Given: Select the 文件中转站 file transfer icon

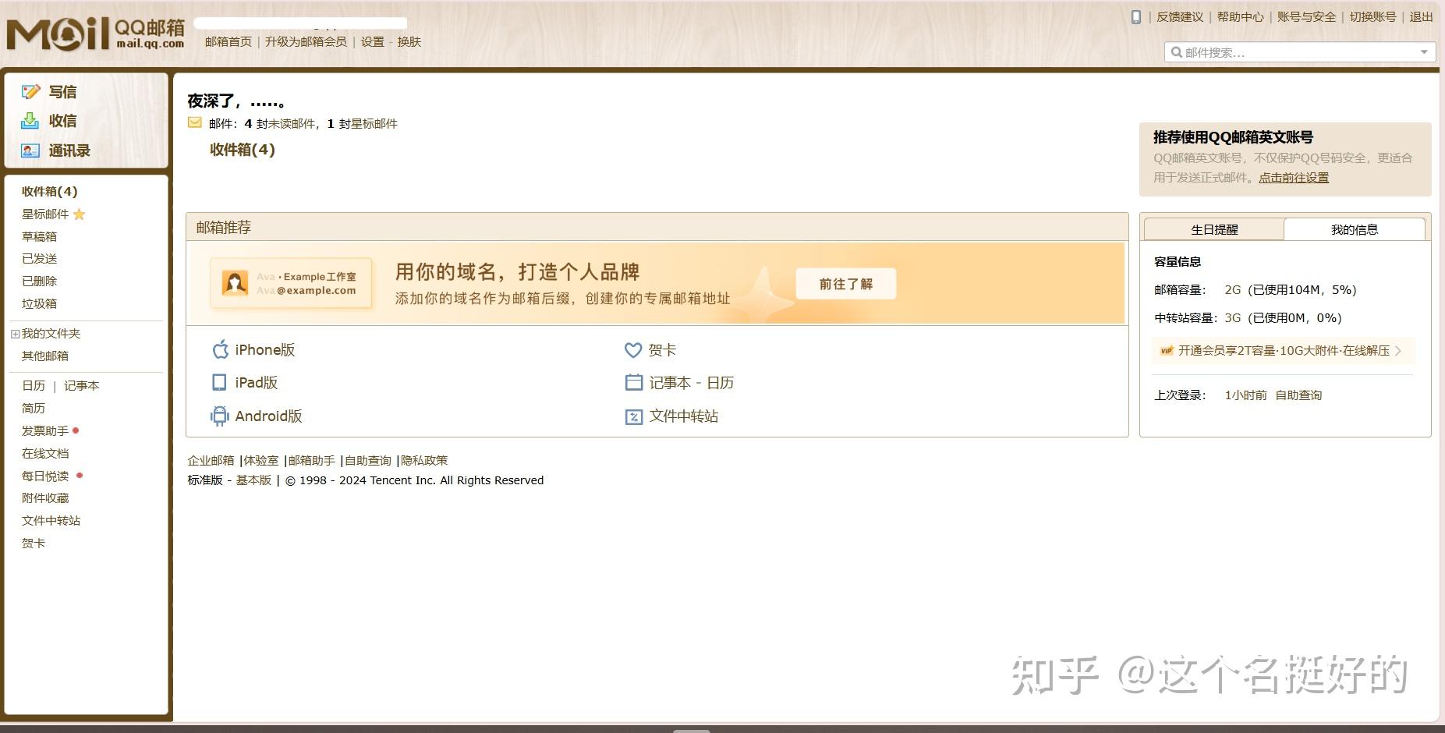Looking at the screenshot, I should pyautogui.click(x=634, y=416).
